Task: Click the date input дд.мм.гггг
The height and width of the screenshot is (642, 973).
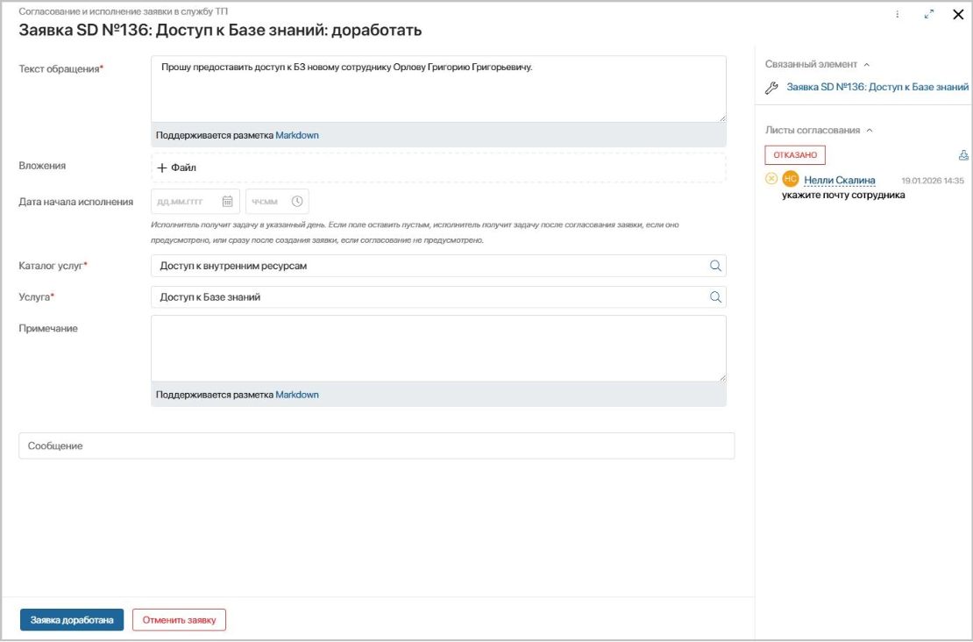Action: pos(195,201)
